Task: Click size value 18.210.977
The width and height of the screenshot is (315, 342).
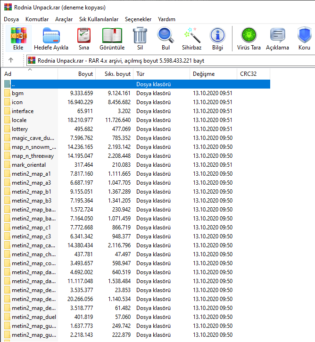Action: click(80, 120)
